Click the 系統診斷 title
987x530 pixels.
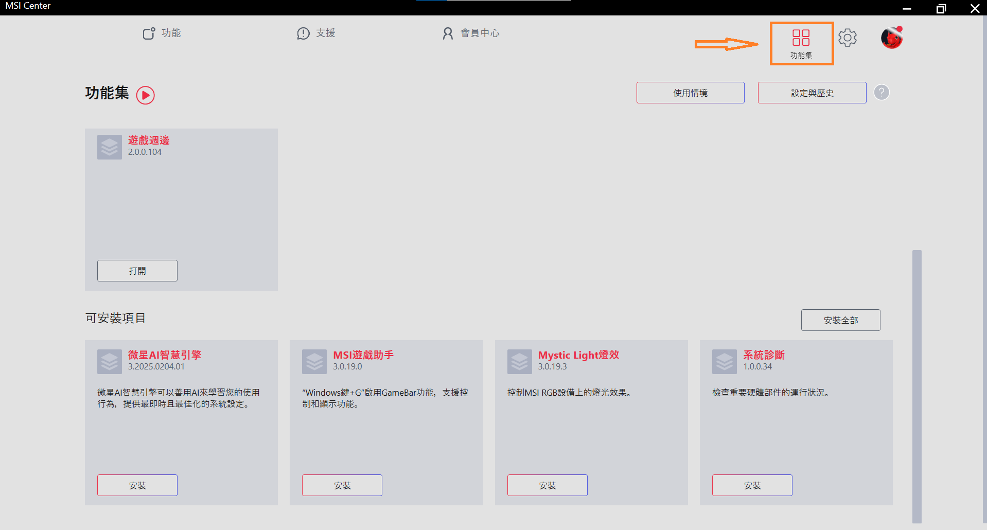pyautogui.click(x=764, y=355)
